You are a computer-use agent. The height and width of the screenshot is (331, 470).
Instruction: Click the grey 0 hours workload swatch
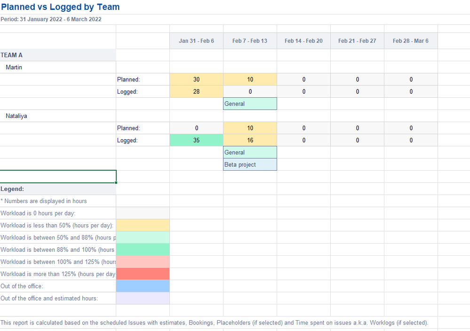pyautogui.click(x=143, y=213)
